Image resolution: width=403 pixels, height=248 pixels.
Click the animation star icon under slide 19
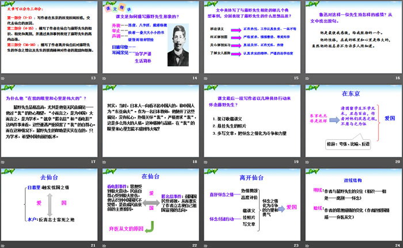[206, 162]
